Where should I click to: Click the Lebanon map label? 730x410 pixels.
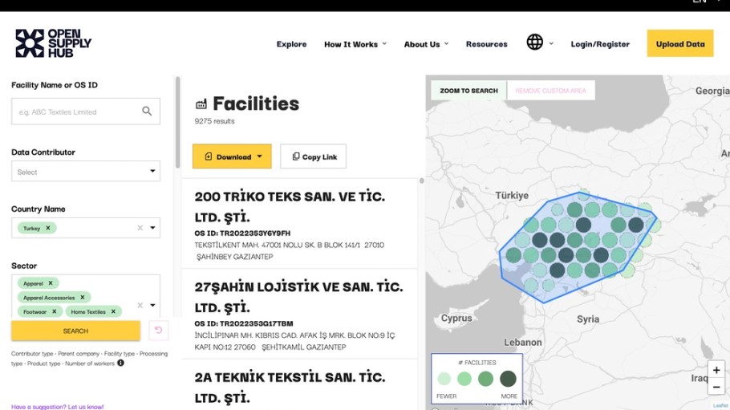[523, 343]
